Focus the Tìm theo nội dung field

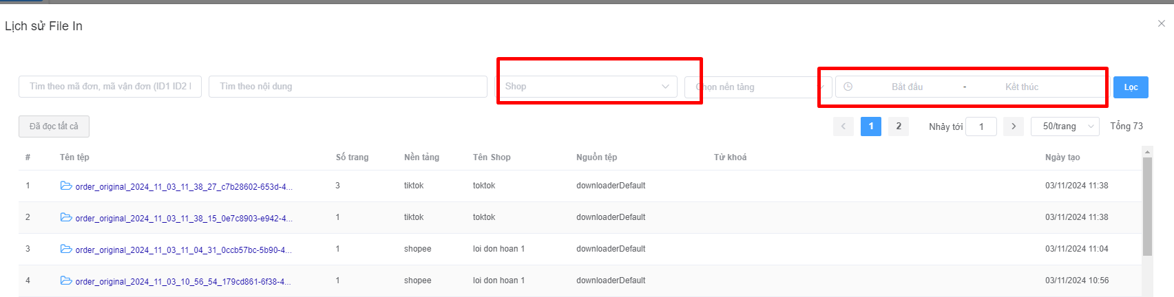point(348,87)
